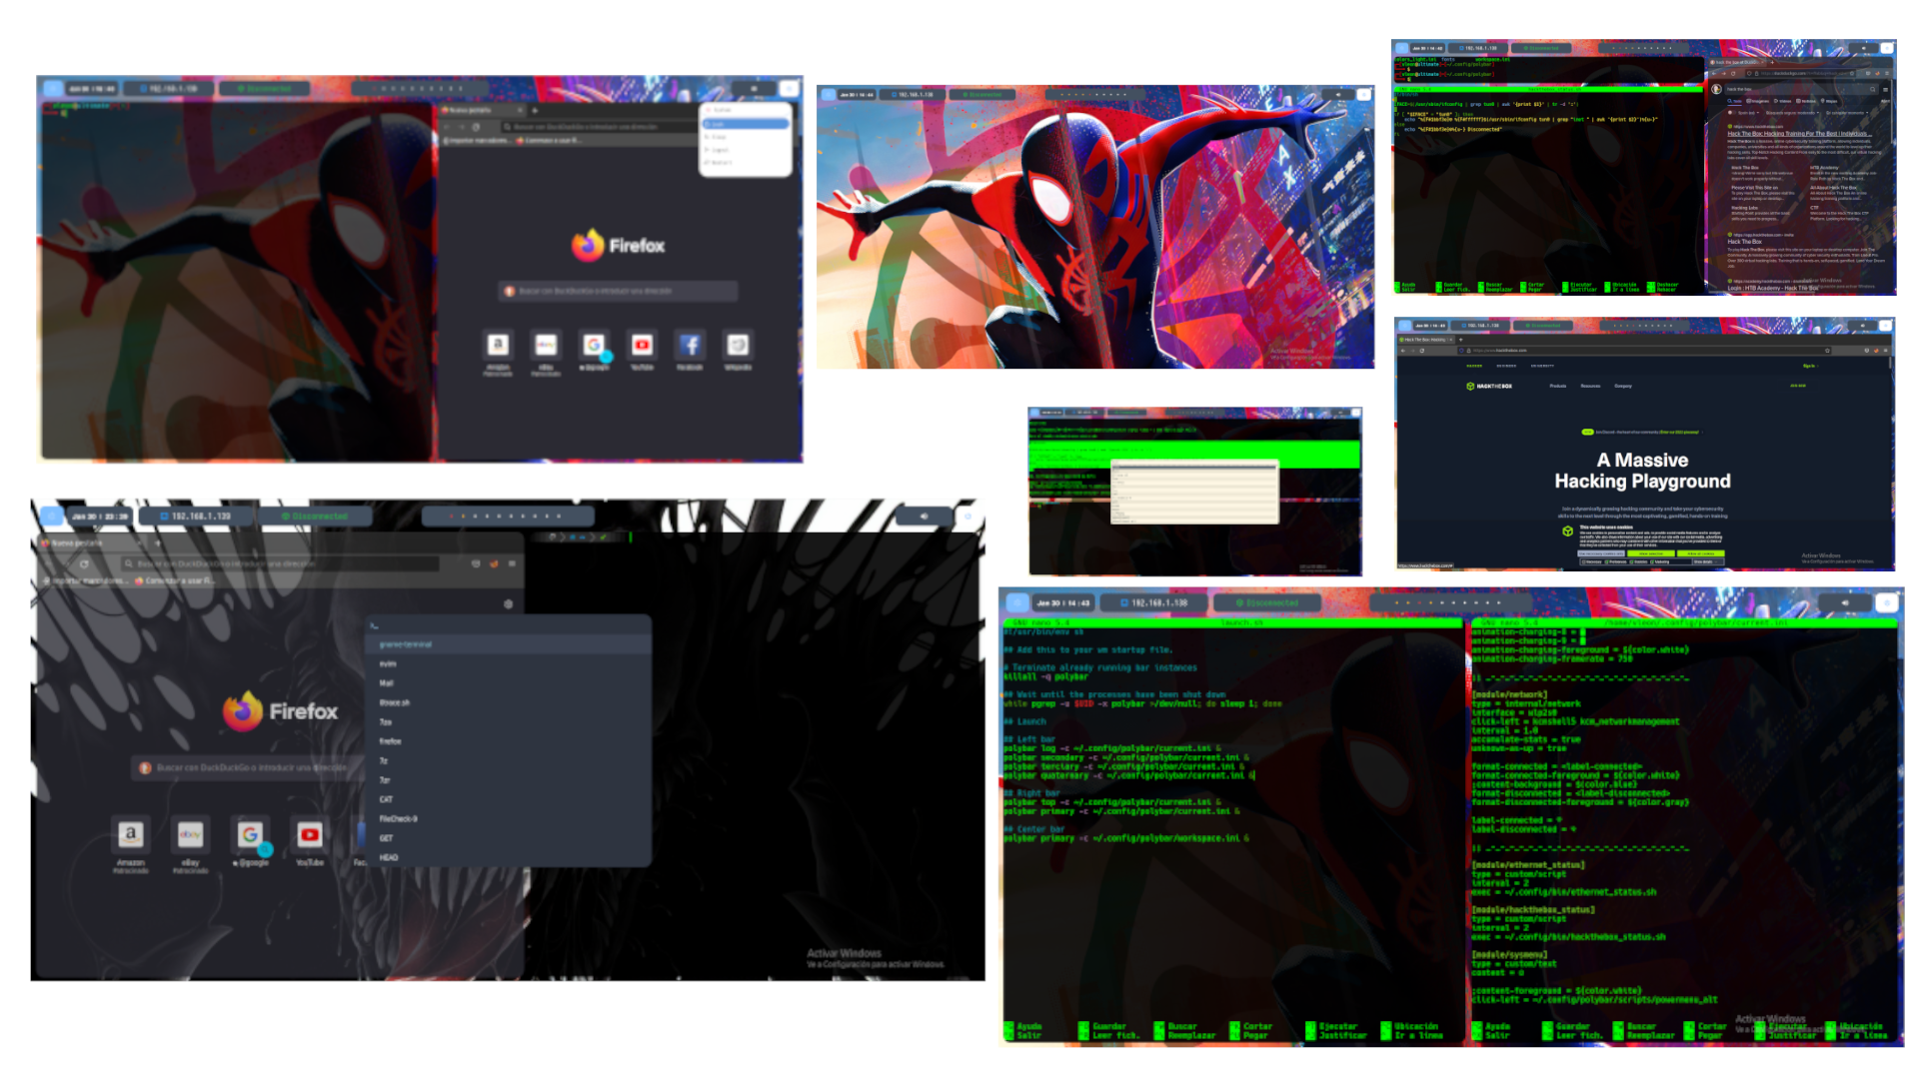Open the Facebook shortcut tile on Firefox new tab

[x=691, y=346]
